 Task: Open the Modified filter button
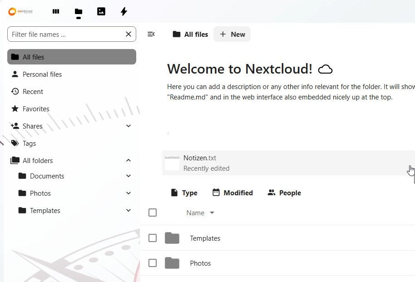click(232, 193)
